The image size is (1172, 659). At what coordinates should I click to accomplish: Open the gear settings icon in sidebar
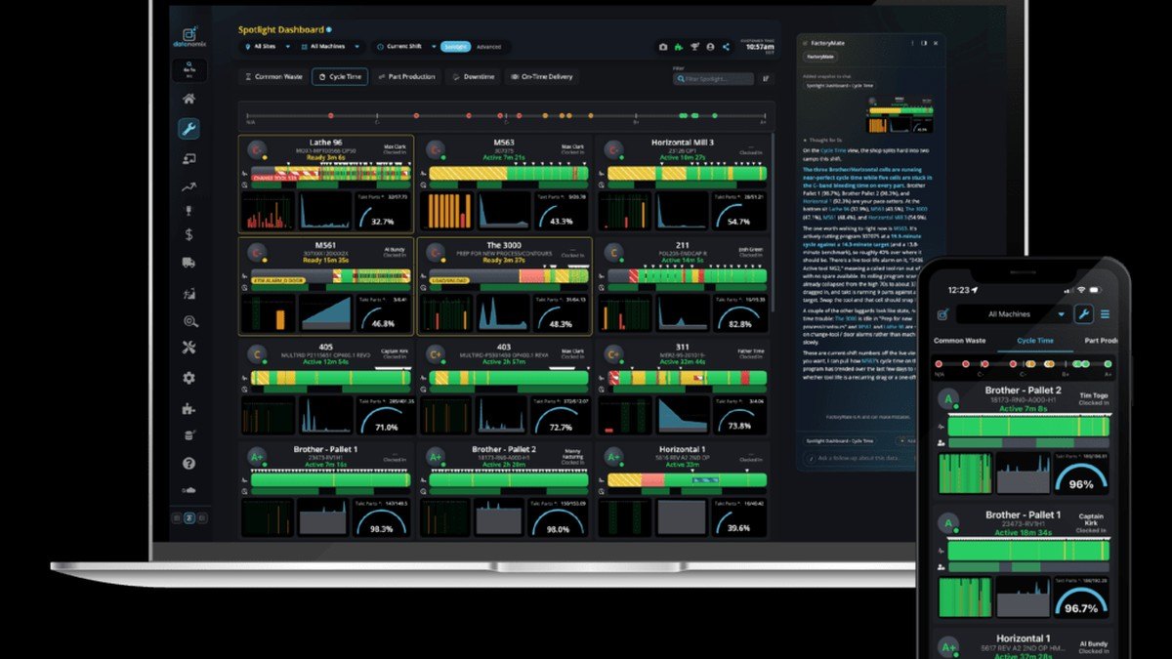188,378
